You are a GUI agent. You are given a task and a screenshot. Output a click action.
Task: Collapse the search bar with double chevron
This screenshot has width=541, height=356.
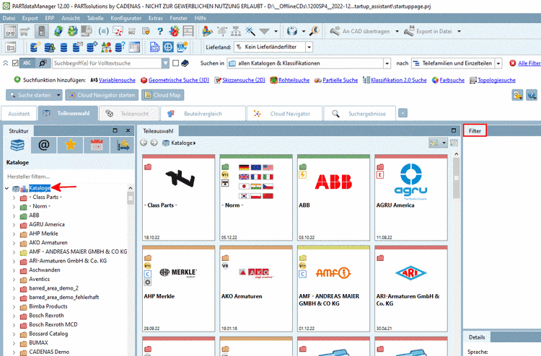coord(6,63)
